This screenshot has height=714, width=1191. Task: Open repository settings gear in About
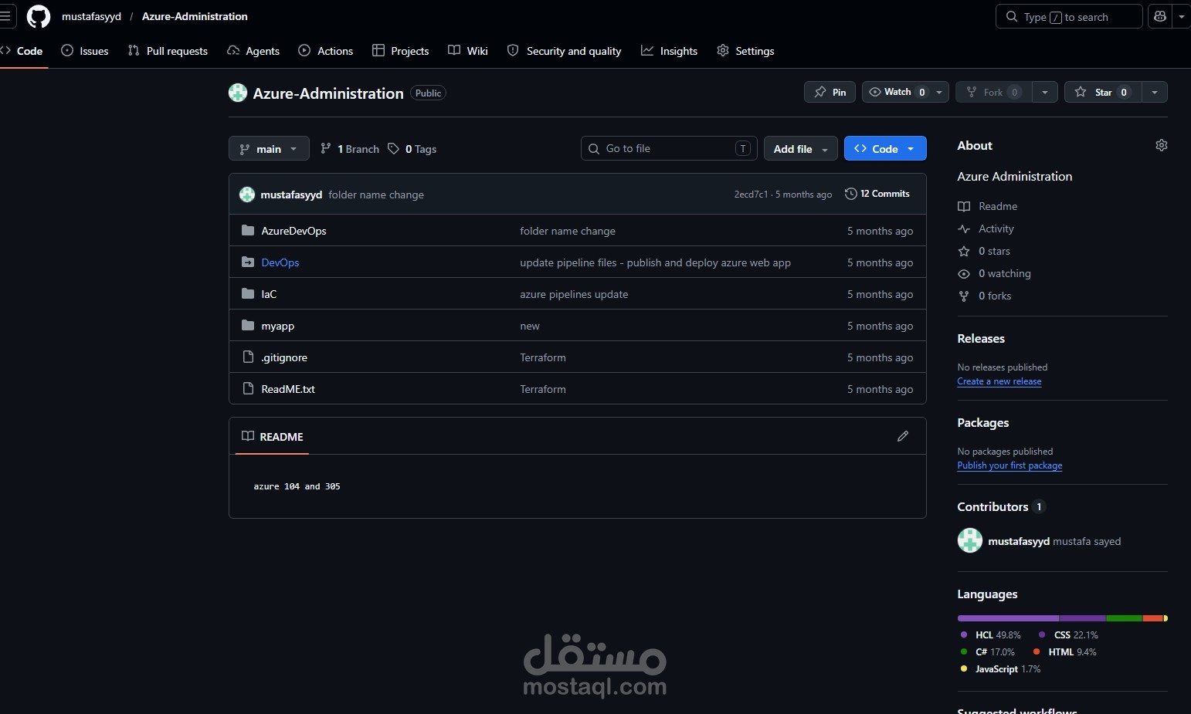coord(1161,145)
